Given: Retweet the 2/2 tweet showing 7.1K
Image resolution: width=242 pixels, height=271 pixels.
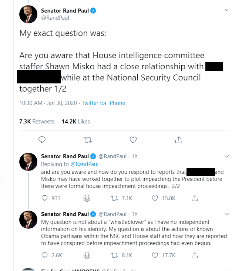Looking at the screenshot, I should [122, 198].
